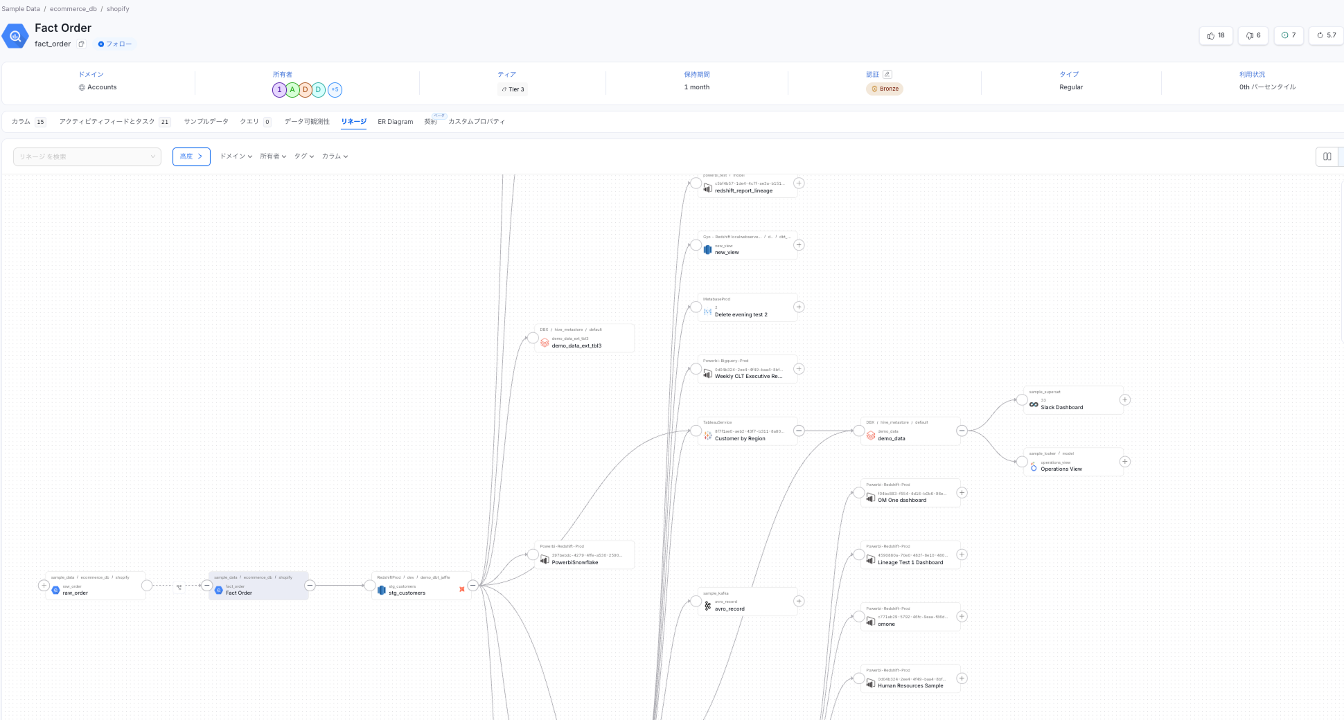Expand the カラム filter dropdown
Image resolution: width=1344 pixels, height=720 pixels.
click(x=335, y=156)
